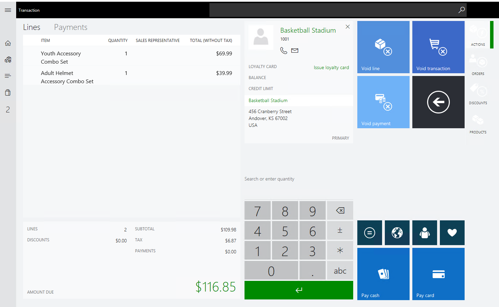
Task: Click the search magnifier icon
Action: click(462, 10)
